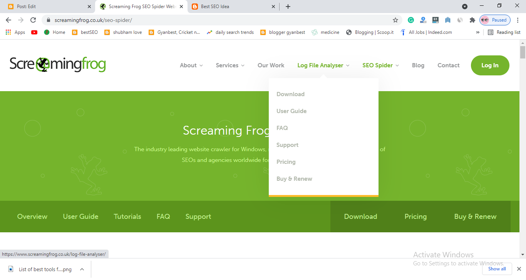Open the Apps grid shortcut

(15, 32)
